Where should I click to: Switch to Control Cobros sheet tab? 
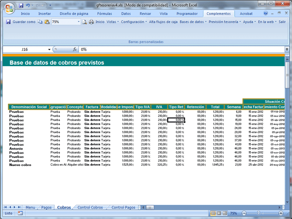(90, 207)
